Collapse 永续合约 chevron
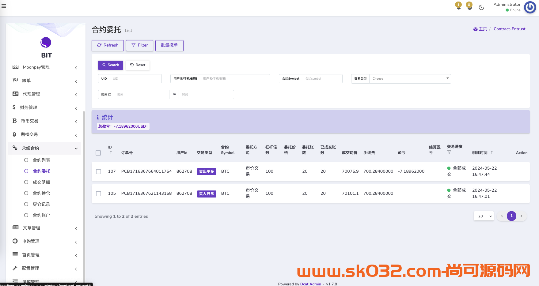Viewport: 539px width, 286px height. click(x=76, y=149)
